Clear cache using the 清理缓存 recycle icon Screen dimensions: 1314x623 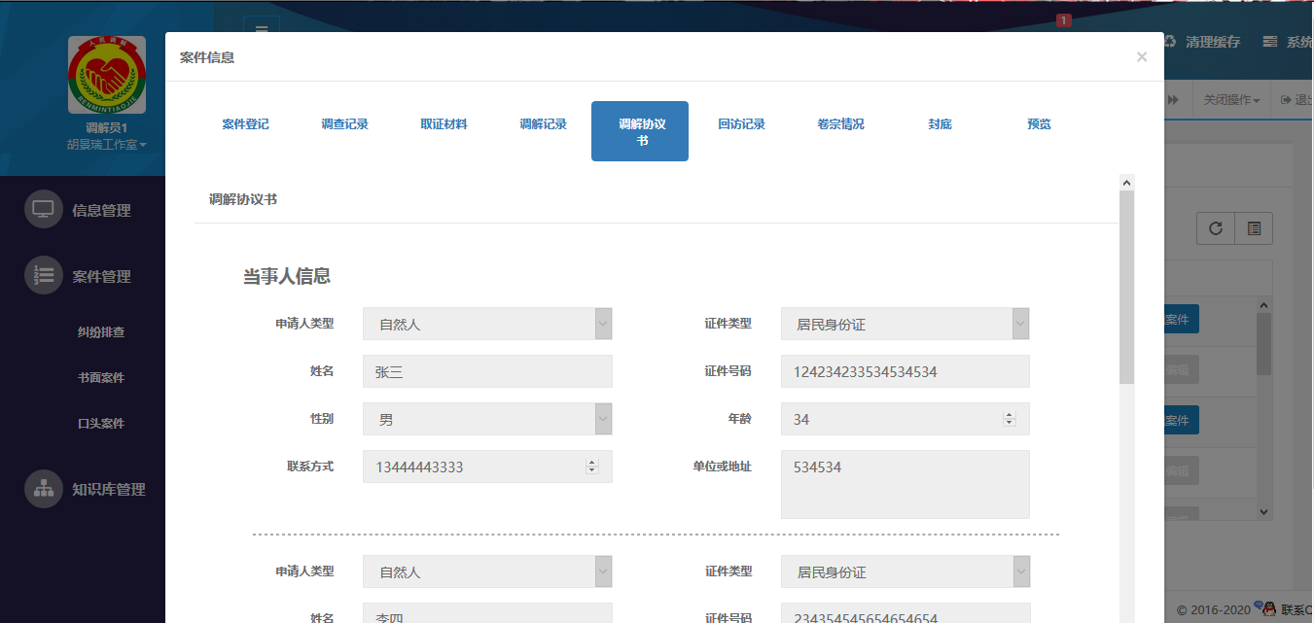(1169, 41)
